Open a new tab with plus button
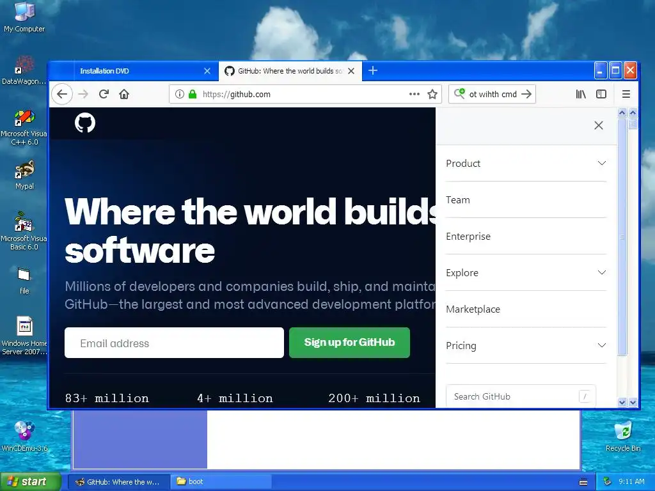 point(373,70)
